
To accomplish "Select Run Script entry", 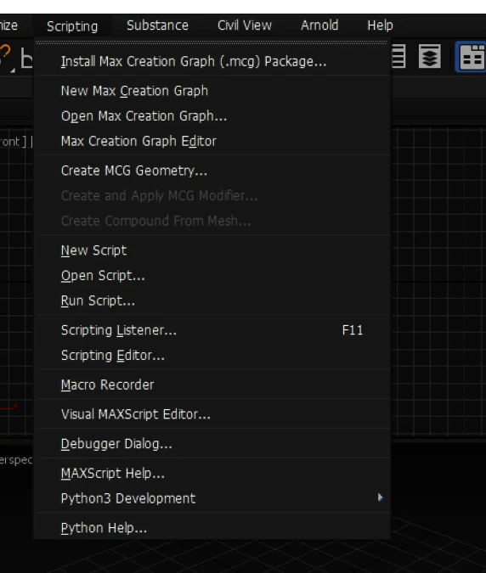I will 213,301.
